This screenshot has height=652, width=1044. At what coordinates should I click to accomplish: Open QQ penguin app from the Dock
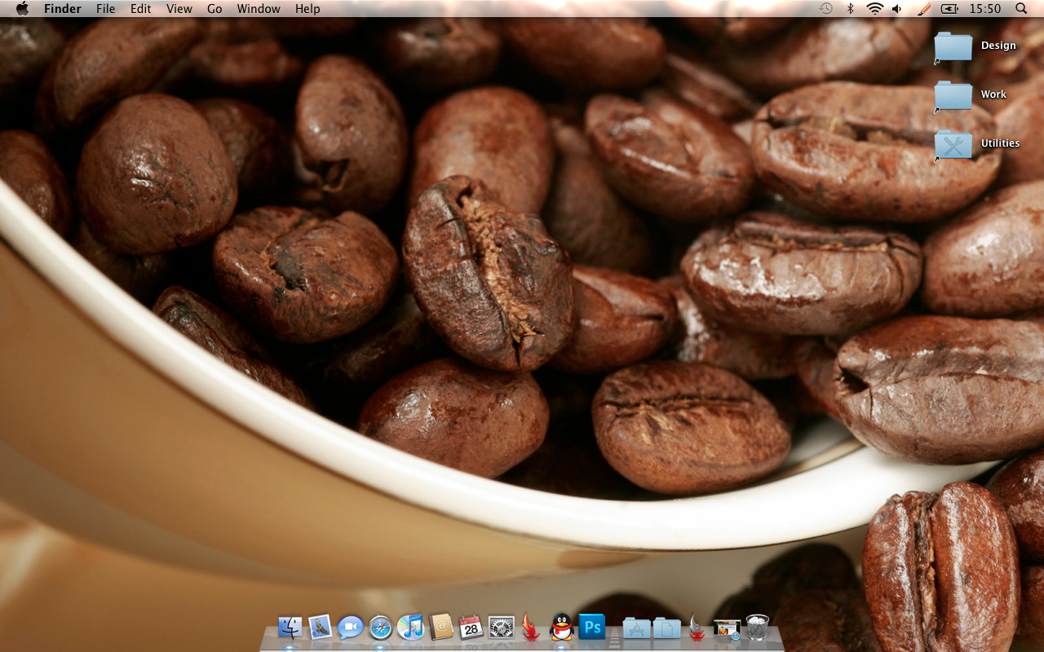561,627
